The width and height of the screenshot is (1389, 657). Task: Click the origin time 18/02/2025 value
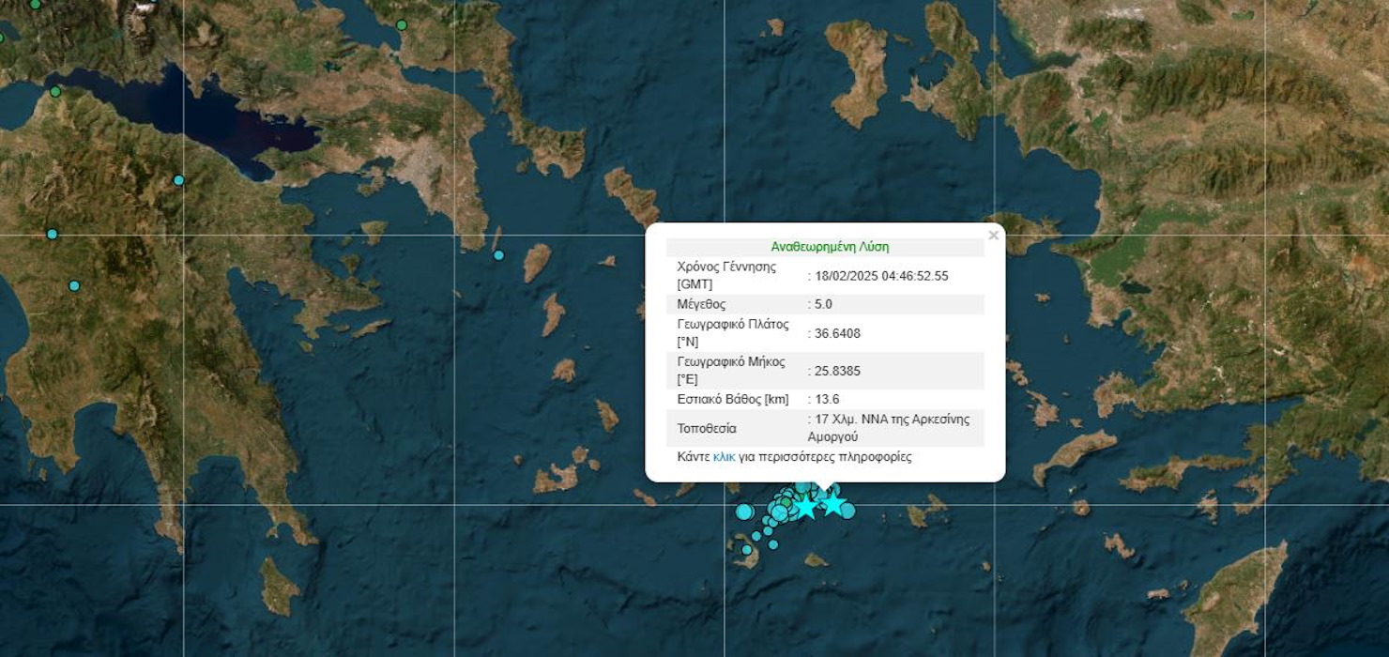click(x=881, y=276)
